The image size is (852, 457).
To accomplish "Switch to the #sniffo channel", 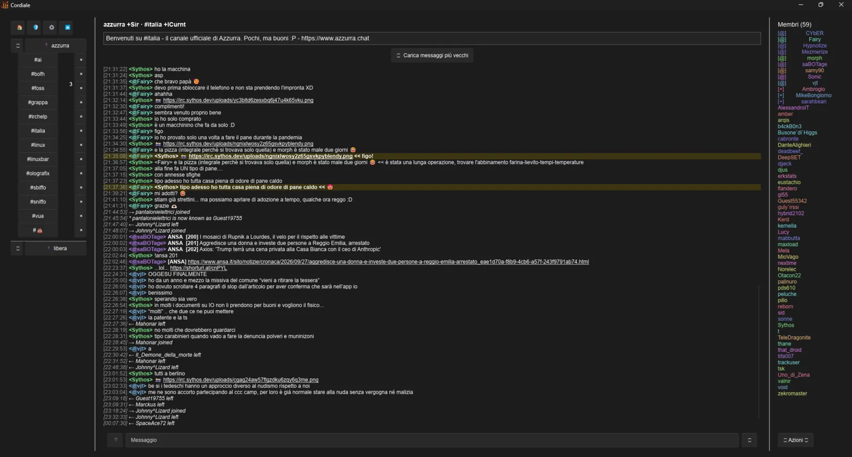I will coord(38,202).
